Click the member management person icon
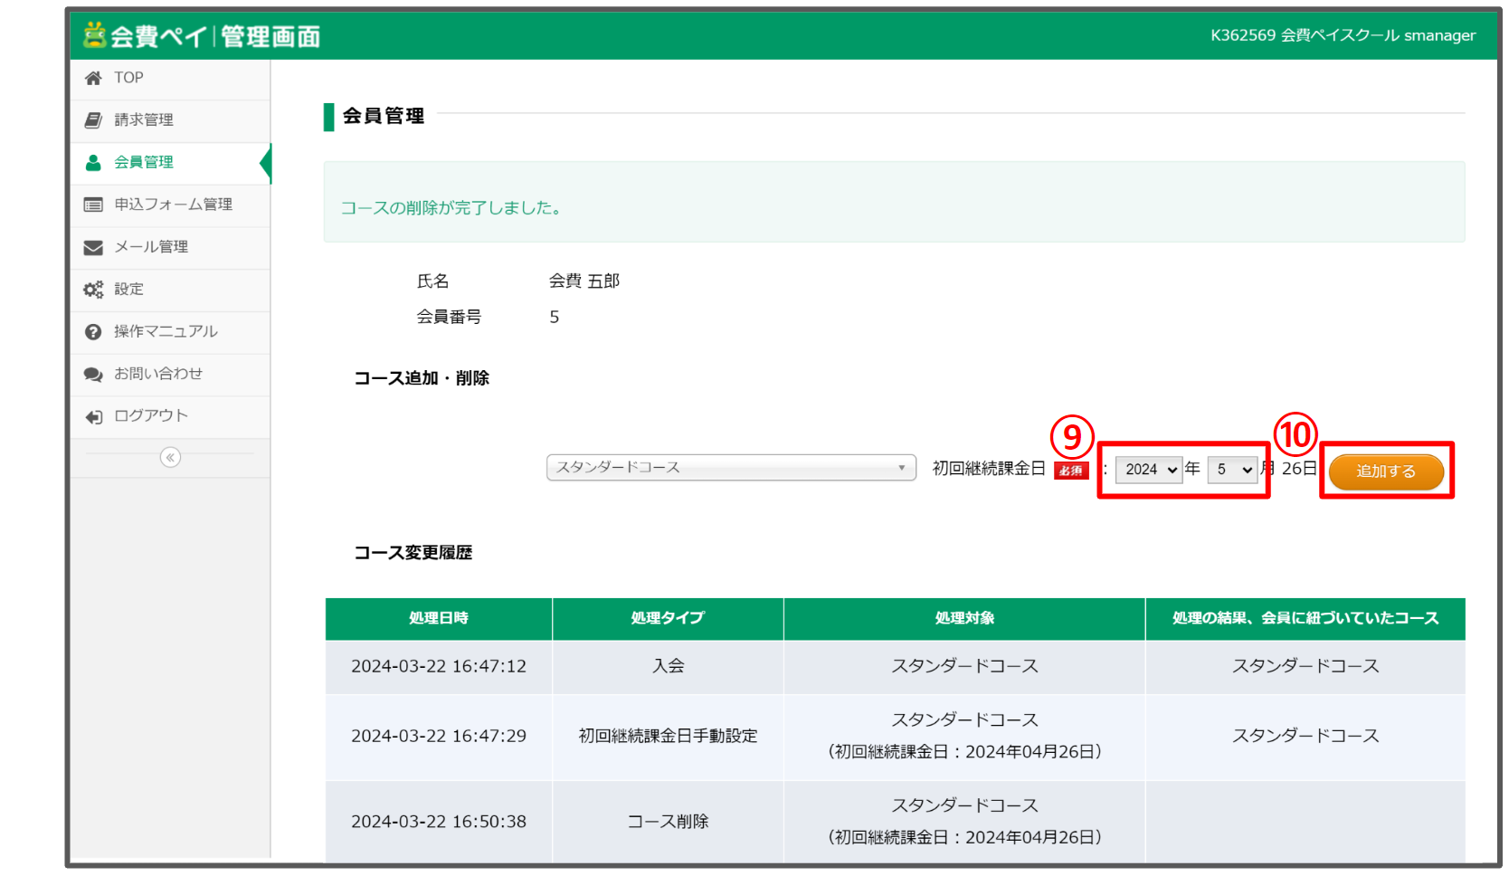Screen dimensions: 1509x876 pyautogui.click(x=93, y=163)
